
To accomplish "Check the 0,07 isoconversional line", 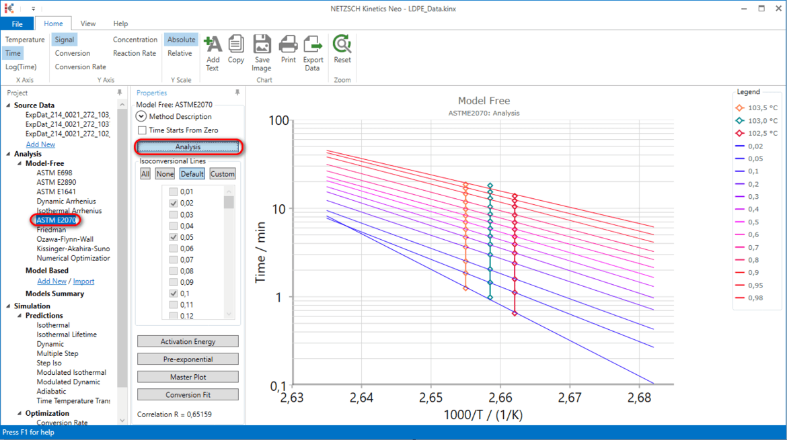I will click(173, 259).
